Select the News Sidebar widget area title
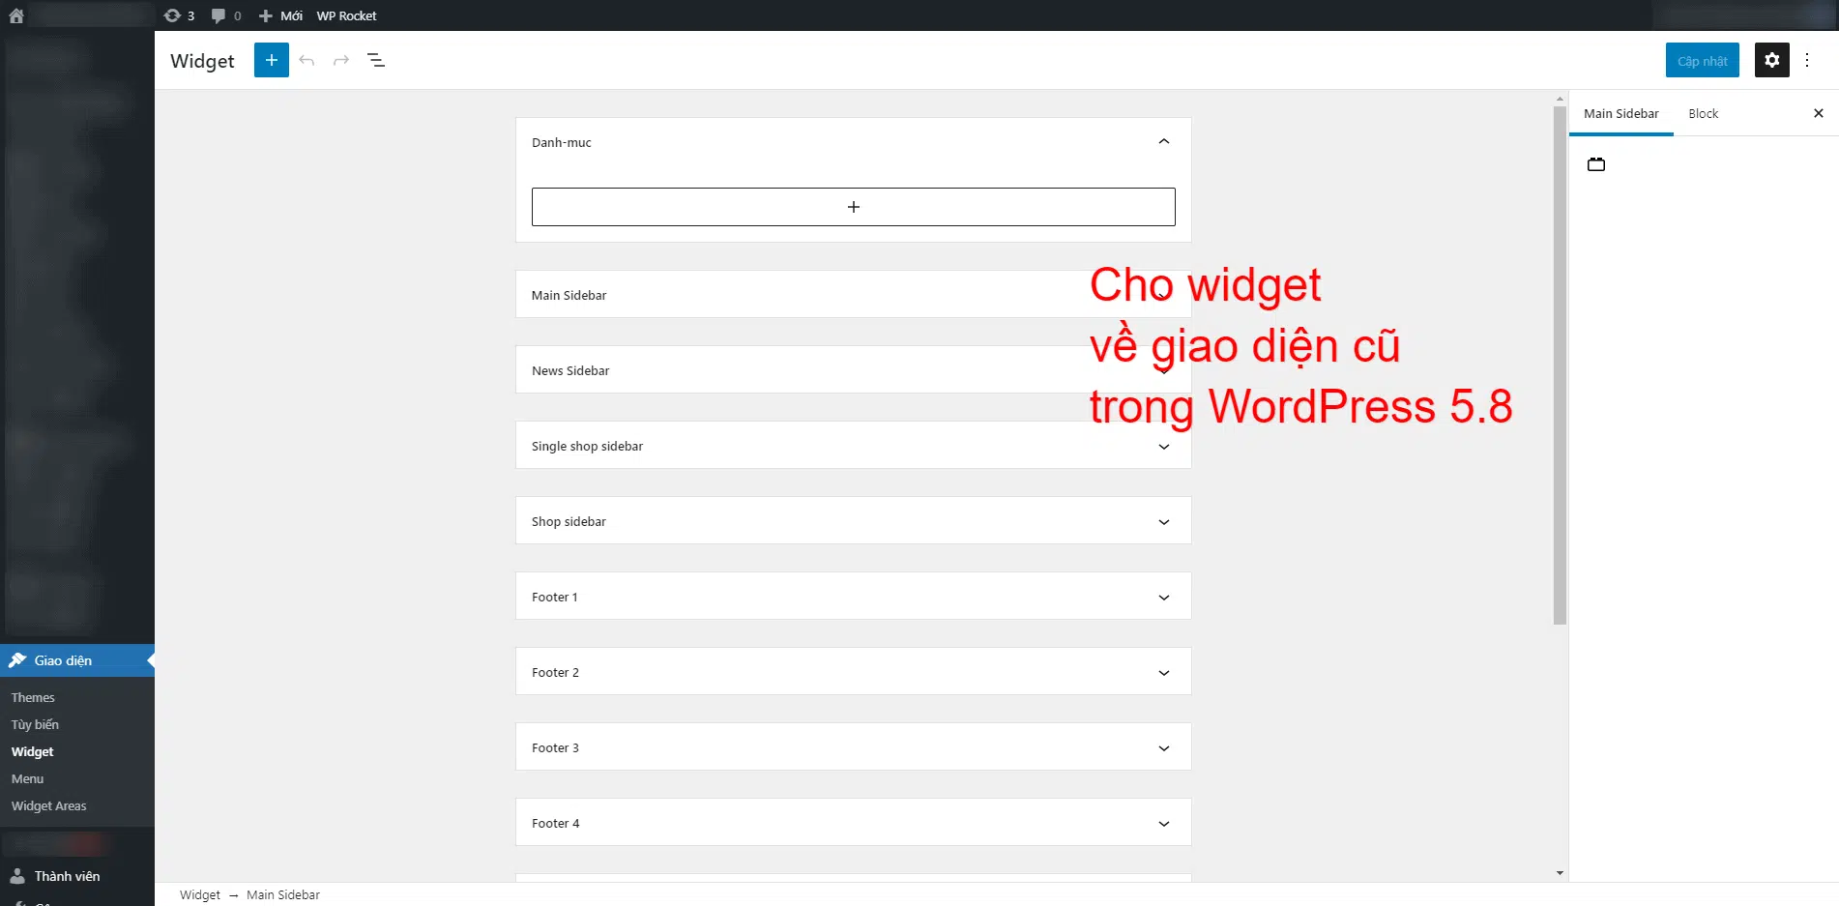The image size is (1839, 906). [x=570, y=370]
